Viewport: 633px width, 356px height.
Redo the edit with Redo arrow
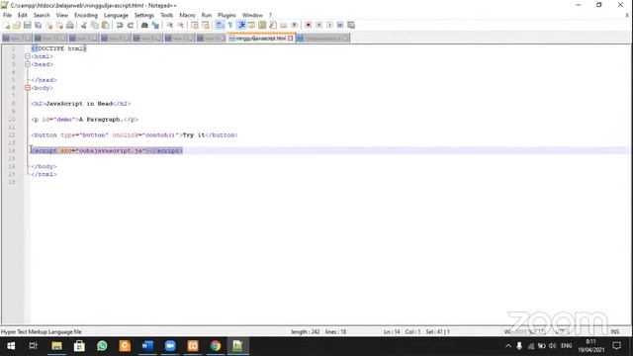[131, 25]
